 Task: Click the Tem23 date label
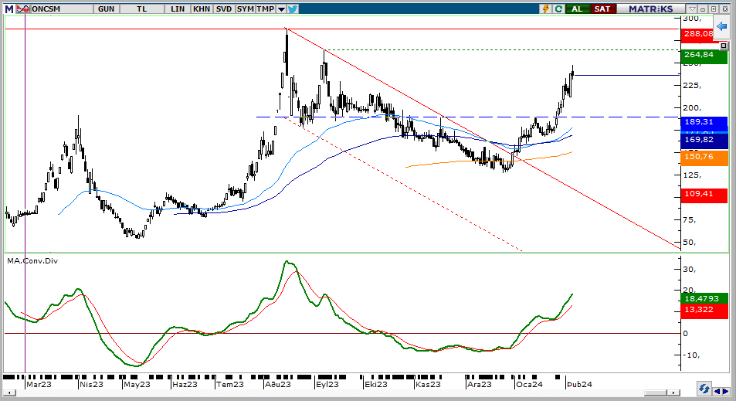(230, 384)
